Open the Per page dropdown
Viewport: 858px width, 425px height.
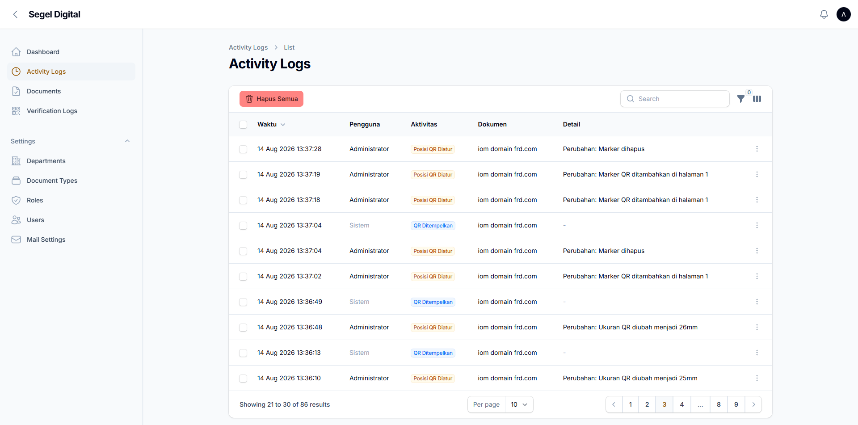(x=519, y=404)
